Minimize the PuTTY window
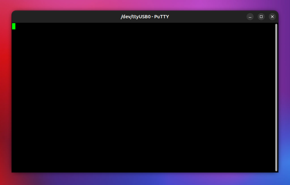290x185 pixels. [250, 17]
